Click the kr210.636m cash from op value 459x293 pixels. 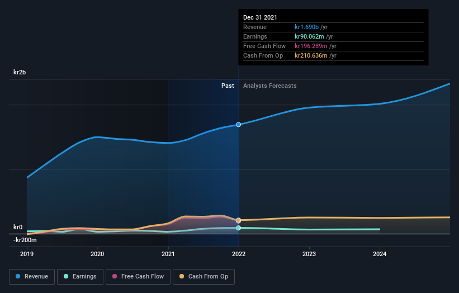point(311,55)
